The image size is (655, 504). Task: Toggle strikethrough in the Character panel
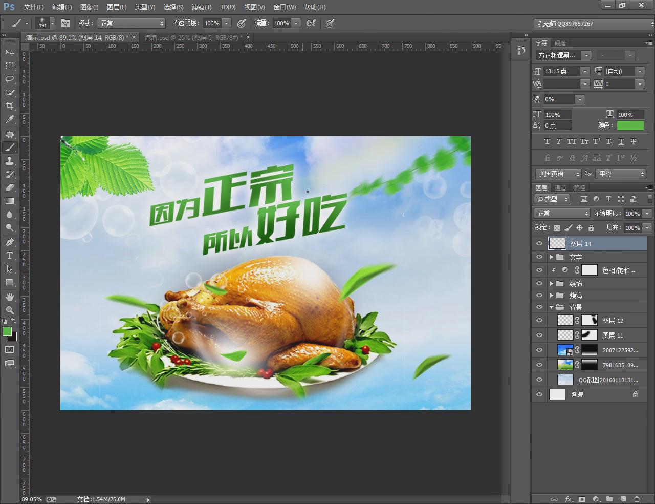click(634, 141)
